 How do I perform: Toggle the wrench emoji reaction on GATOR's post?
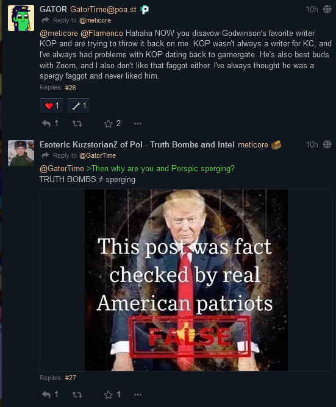point(79,105)
